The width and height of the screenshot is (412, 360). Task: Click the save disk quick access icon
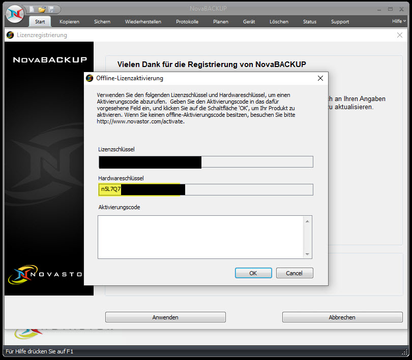coord(51,9)
